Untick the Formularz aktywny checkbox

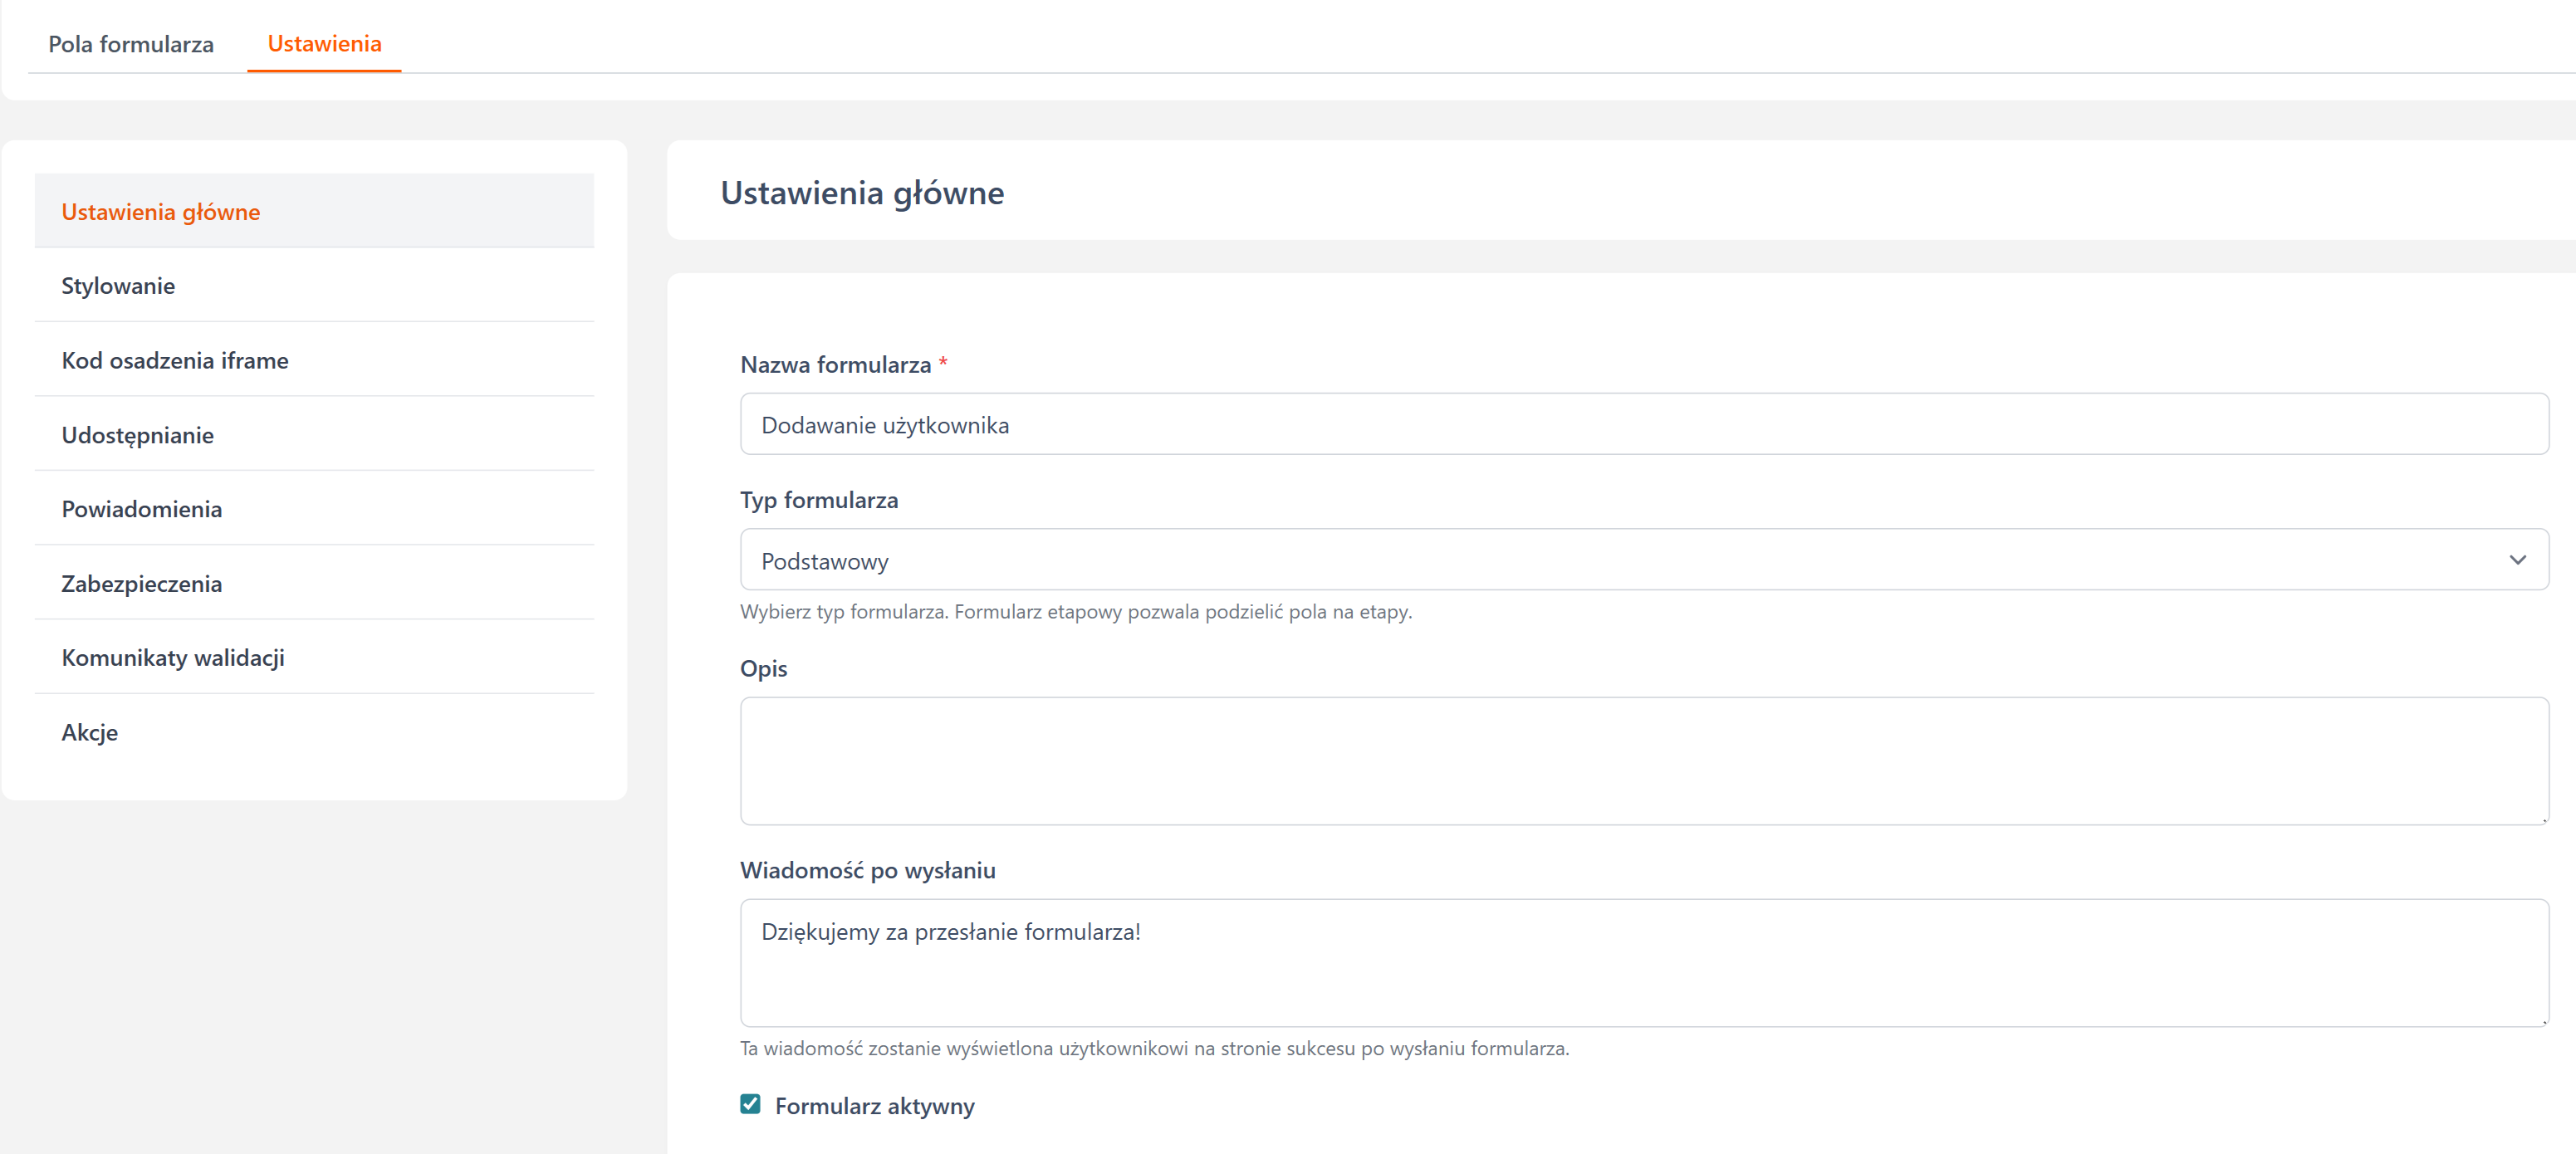750,1104
